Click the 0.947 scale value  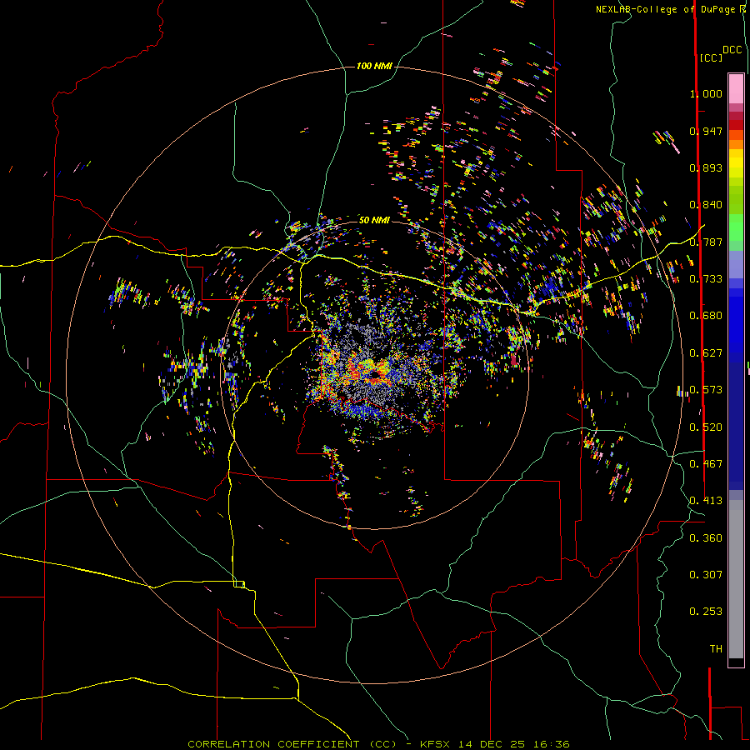[706, 131]
